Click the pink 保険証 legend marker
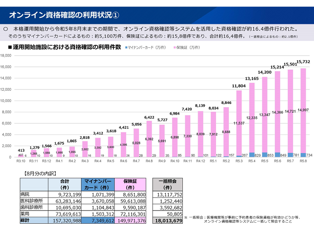Viewport: 314px width, 234px height. [175, 48]
